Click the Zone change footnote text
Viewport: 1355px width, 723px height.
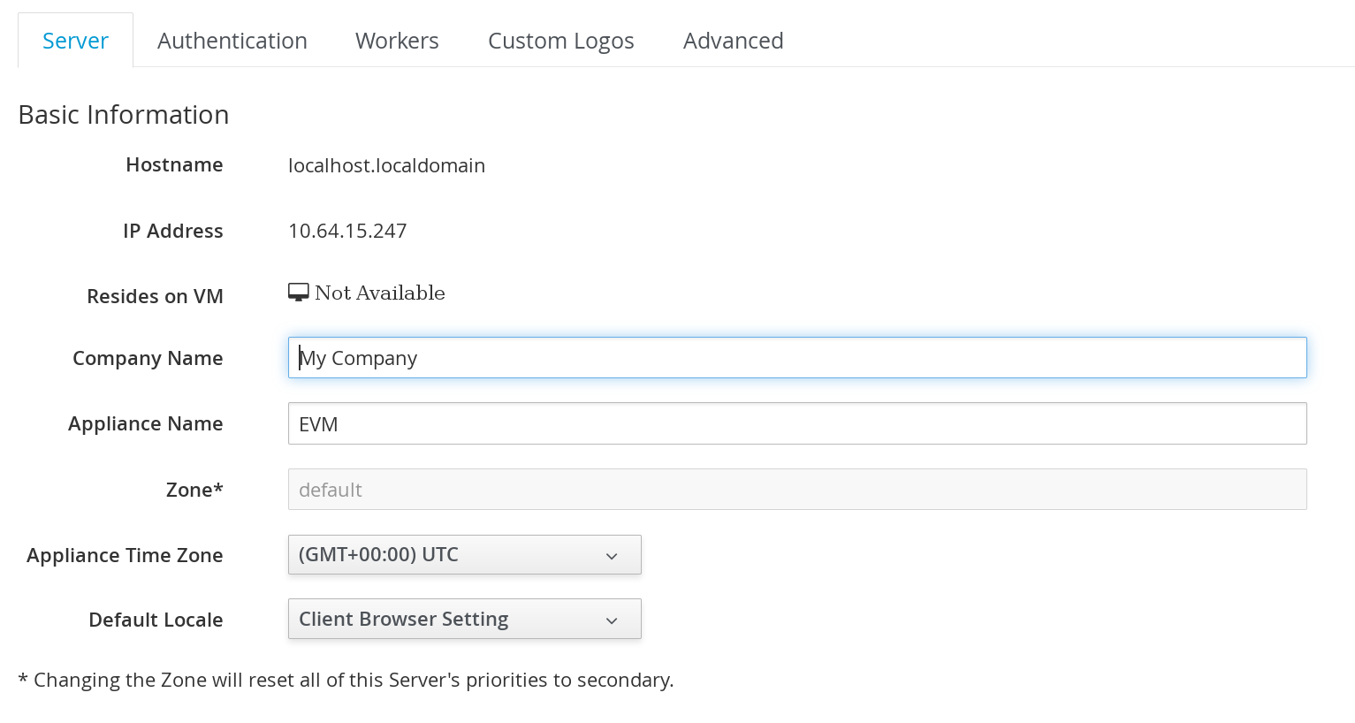[346, 681]
